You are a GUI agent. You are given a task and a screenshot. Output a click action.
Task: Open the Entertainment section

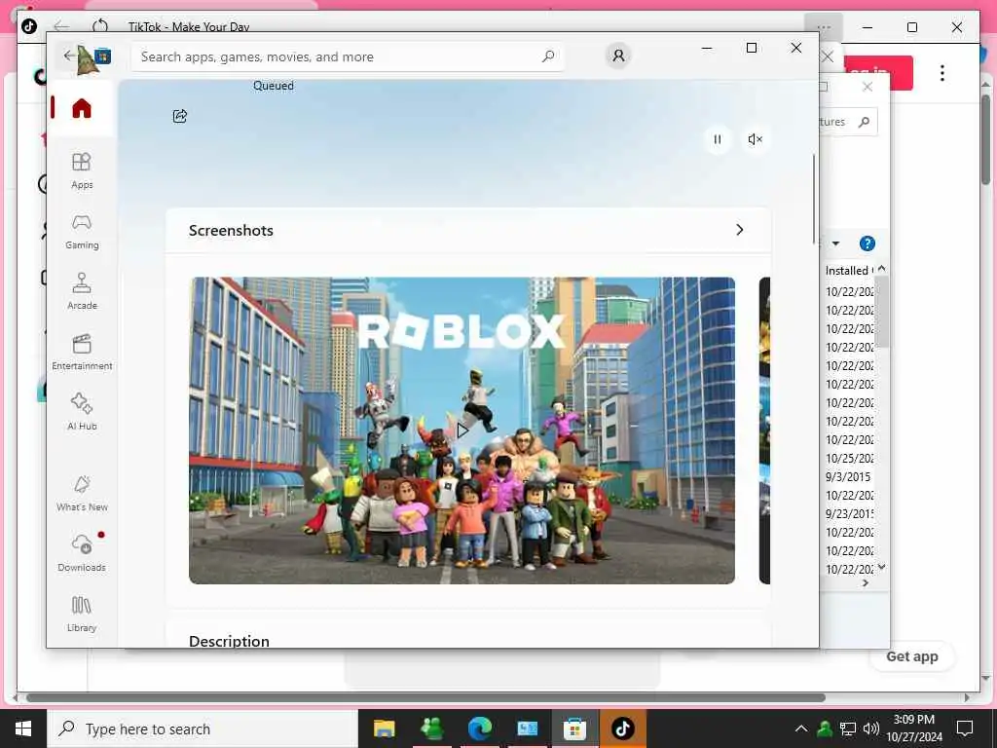[x=82, y=352]
